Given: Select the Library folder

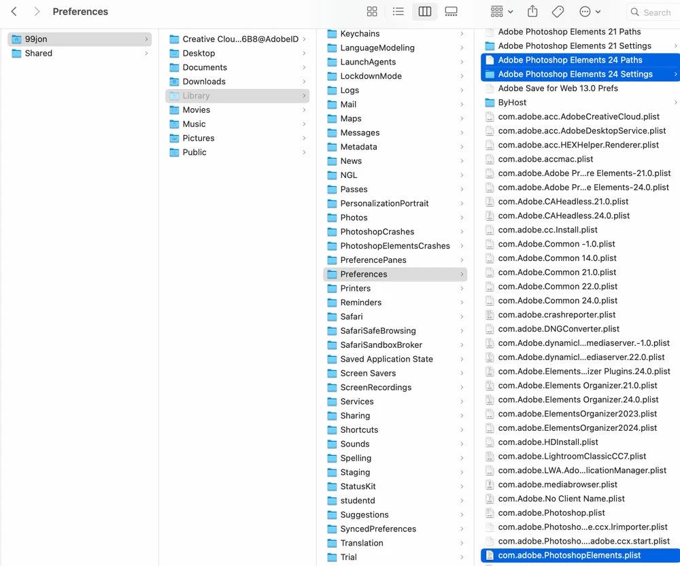Looking at the screenshot, I should (x=237, y=96).
